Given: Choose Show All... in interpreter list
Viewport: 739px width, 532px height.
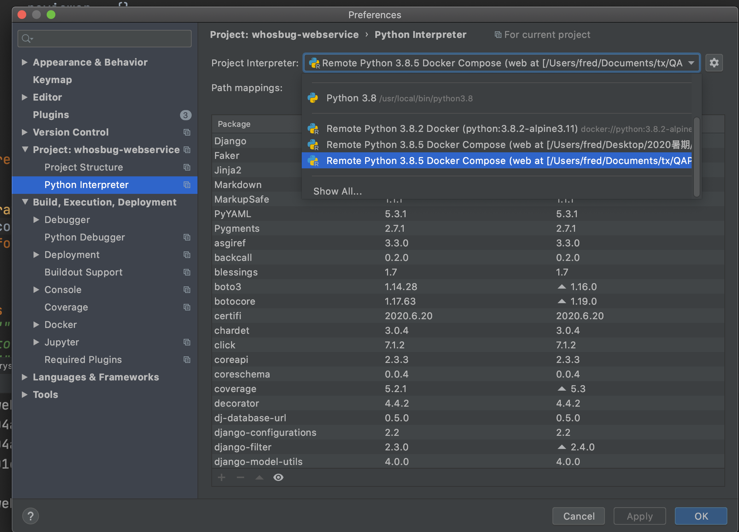Looking at the screenshot, I should pos(337,191).
